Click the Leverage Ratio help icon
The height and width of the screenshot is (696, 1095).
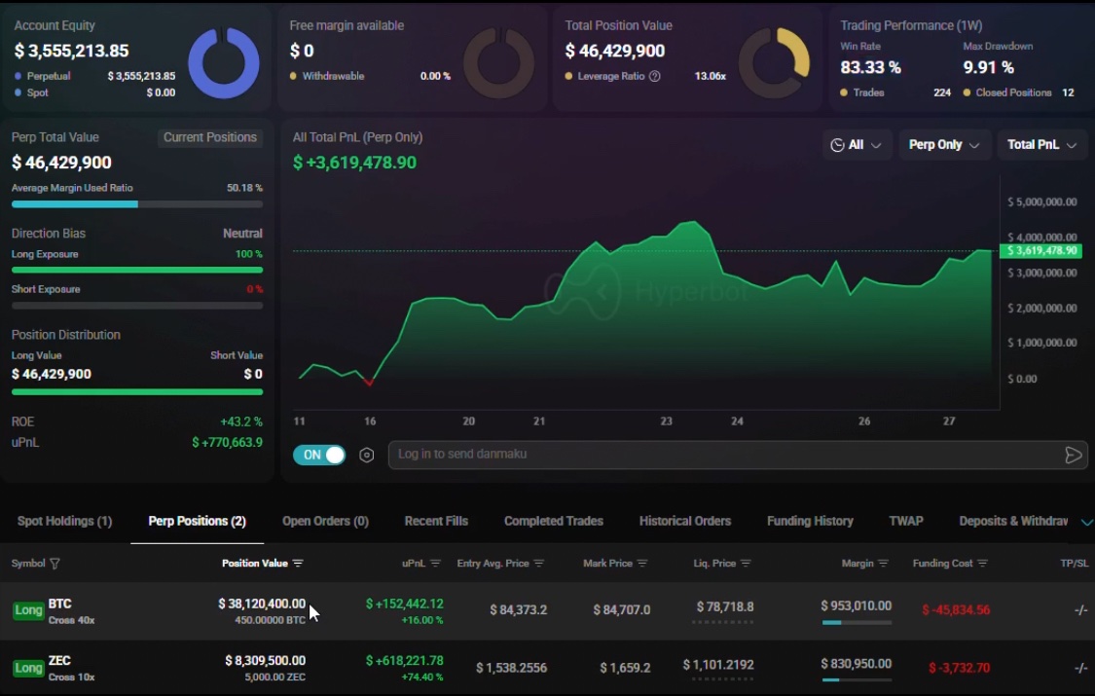(x=654, y=76)
